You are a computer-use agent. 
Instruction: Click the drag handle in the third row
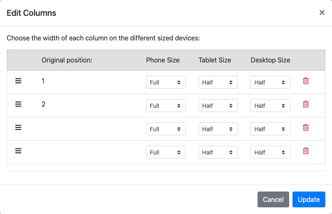(18, 128)
